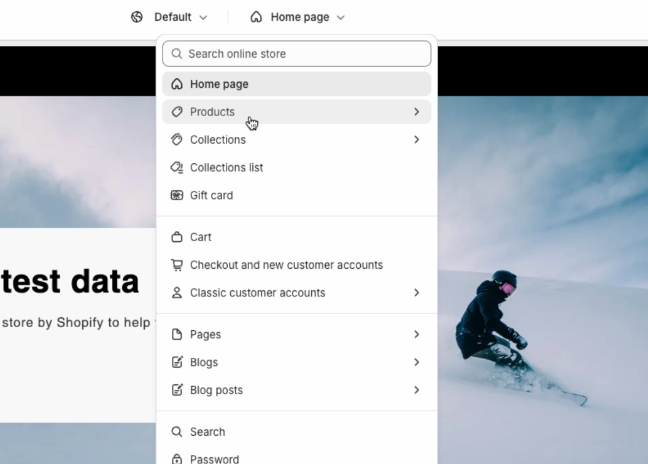Click the Collections list icon
Image resolution: width=648 pixels, height=464 pixels.
(x=177, y=168)
